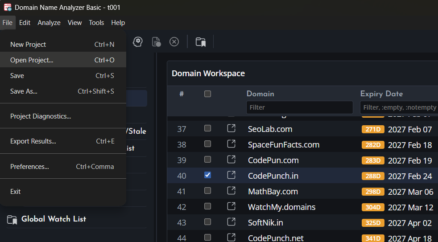Image resolution: width=438 pixels, height=242 pixels.
Task: Close the open File menu
Action: (x=8, y=23)
